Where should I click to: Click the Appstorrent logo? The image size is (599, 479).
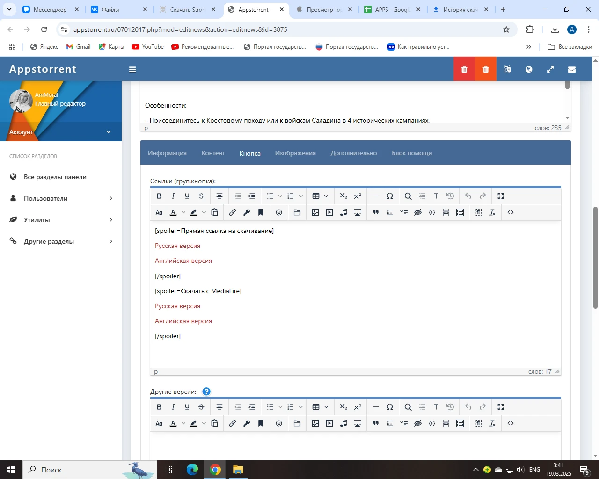tap(43, 69)
